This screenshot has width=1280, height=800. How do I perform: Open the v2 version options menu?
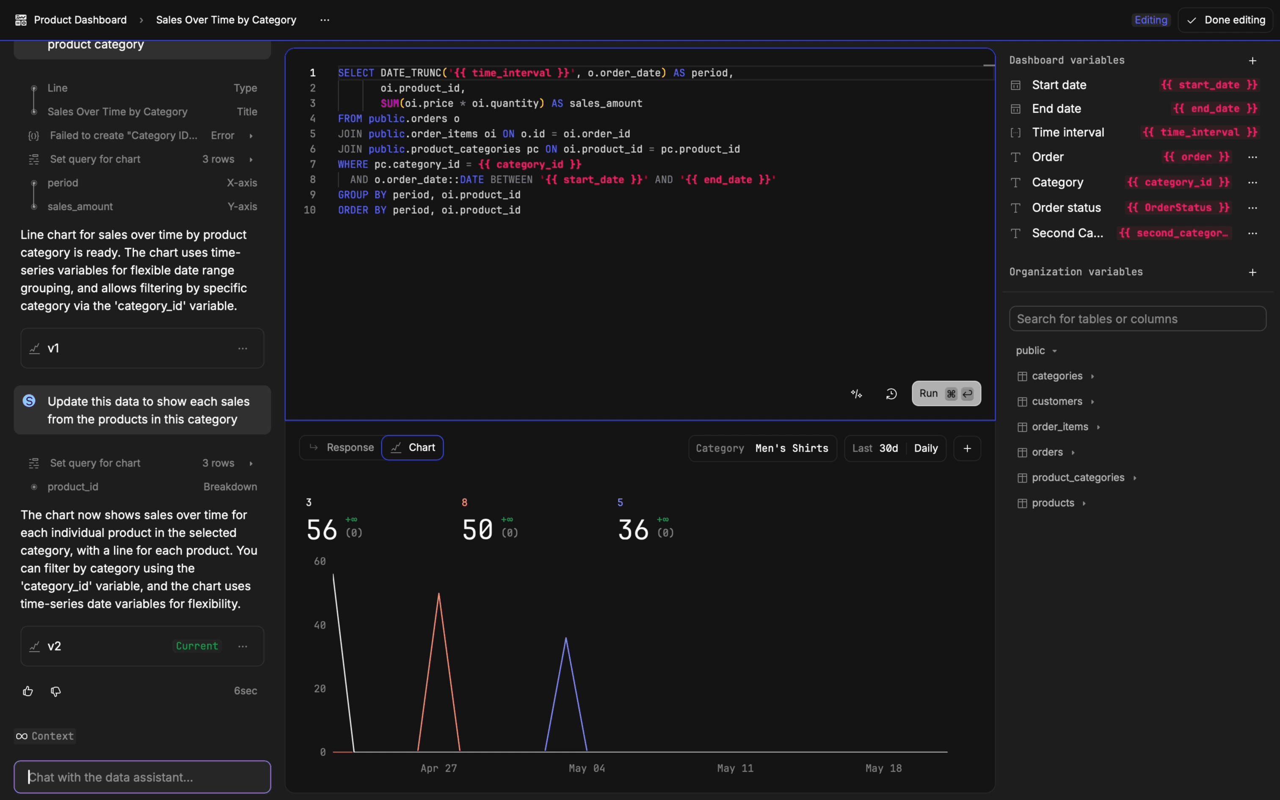[243, 646]
